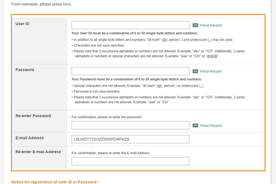The image size is (276, 184).
Task: Focus the User ID input field
Action: point(130,25)
